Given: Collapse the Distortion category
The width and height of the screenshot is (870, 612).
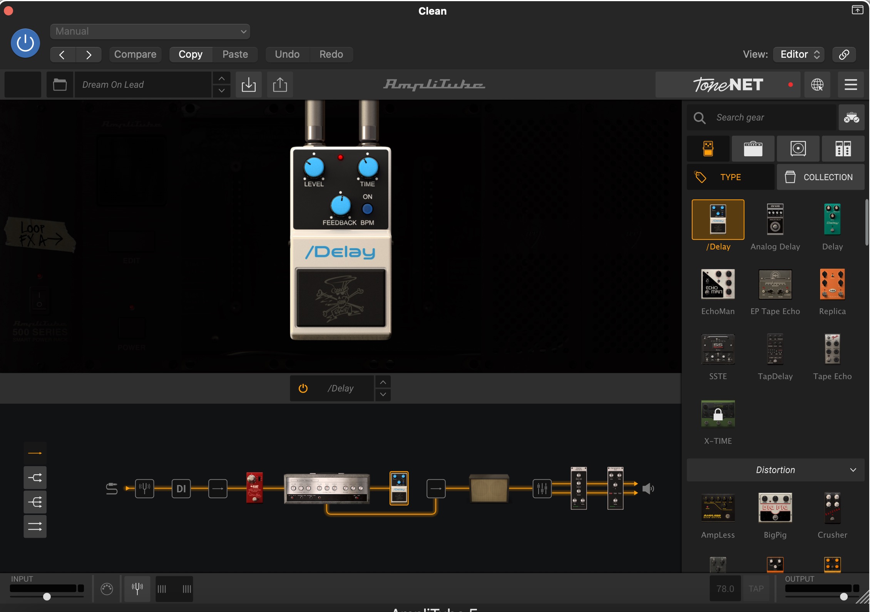Looking at the screenshot, I should [775, 470].
